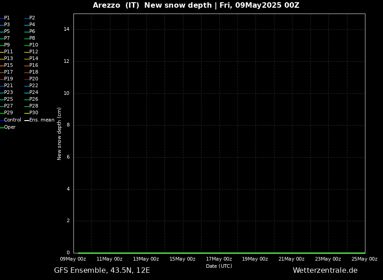Click the 14 value on y-axis

pos(67,29)
